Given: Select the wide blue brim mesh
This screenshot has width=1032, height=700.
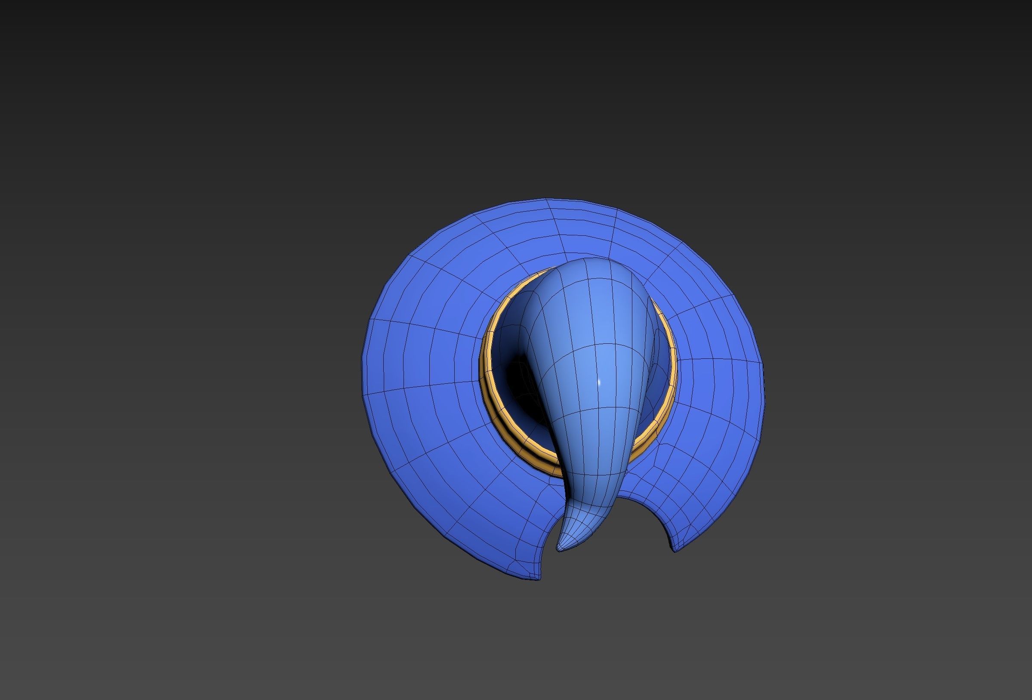Looking at the screenshot, I should point(426,382).
